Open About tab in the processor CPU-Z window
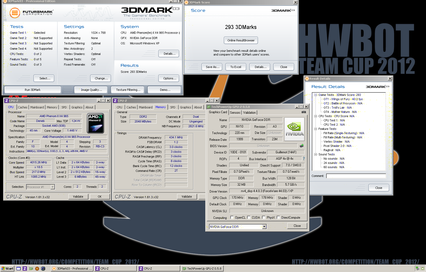Image resolution: width=426 pixels, height=272 pixels. 89,107
